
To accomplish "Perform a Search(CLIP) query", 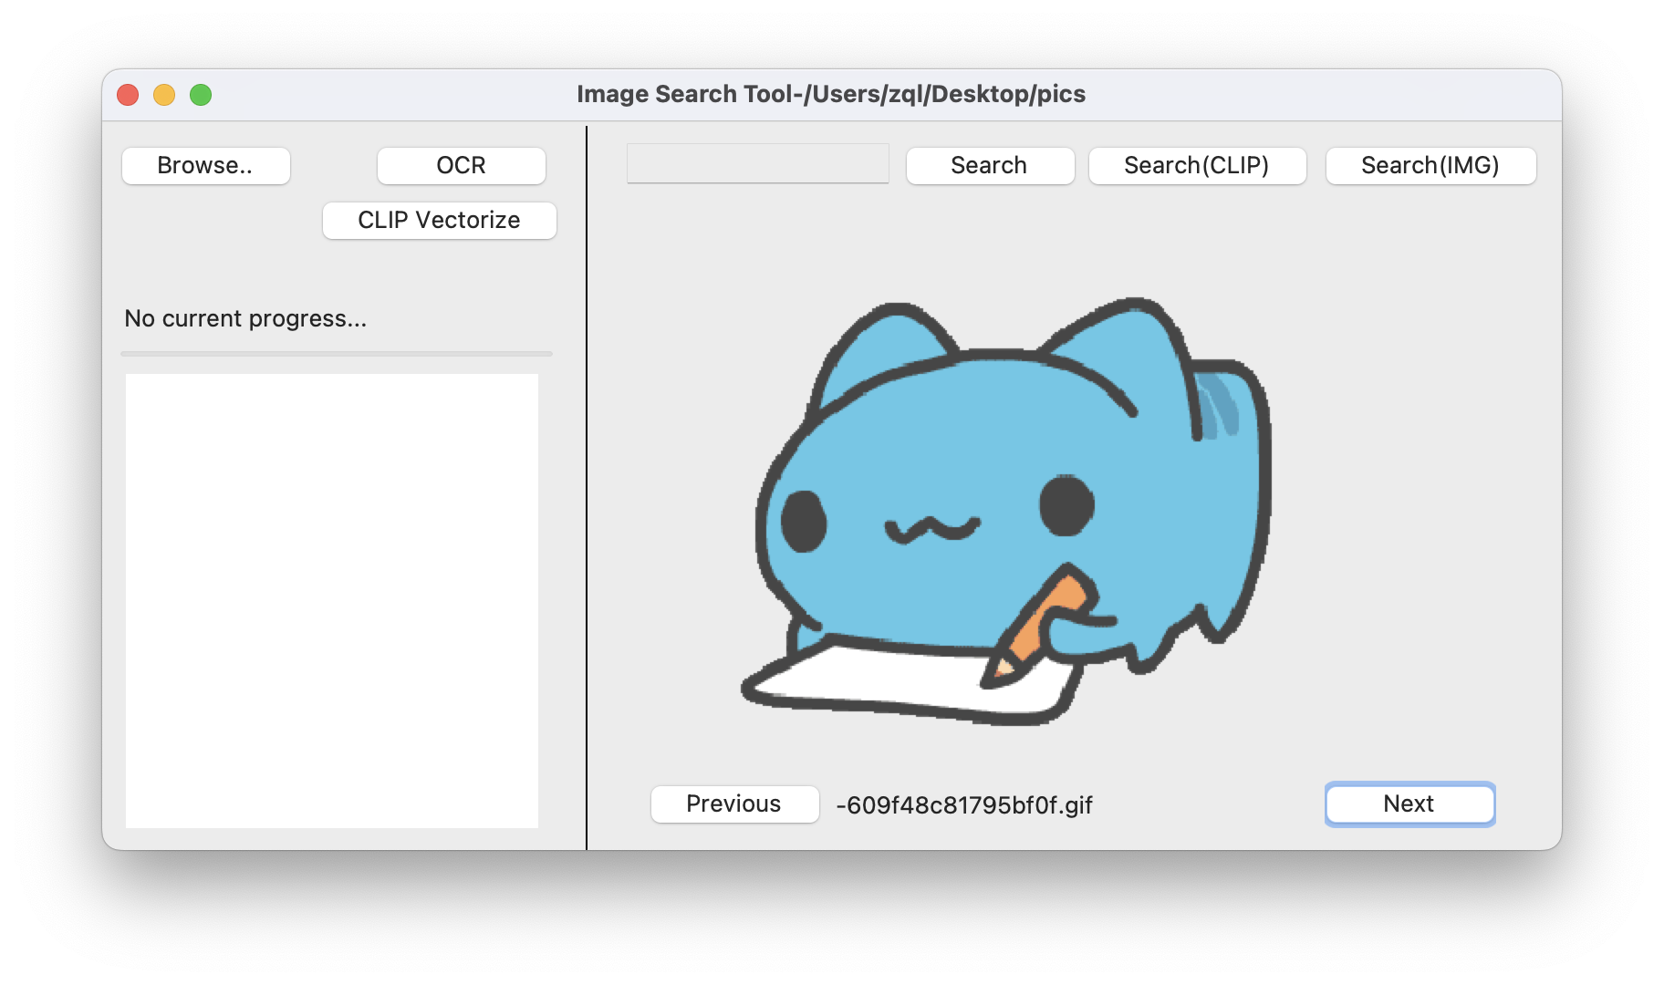I will click(x=1197, y=165).
